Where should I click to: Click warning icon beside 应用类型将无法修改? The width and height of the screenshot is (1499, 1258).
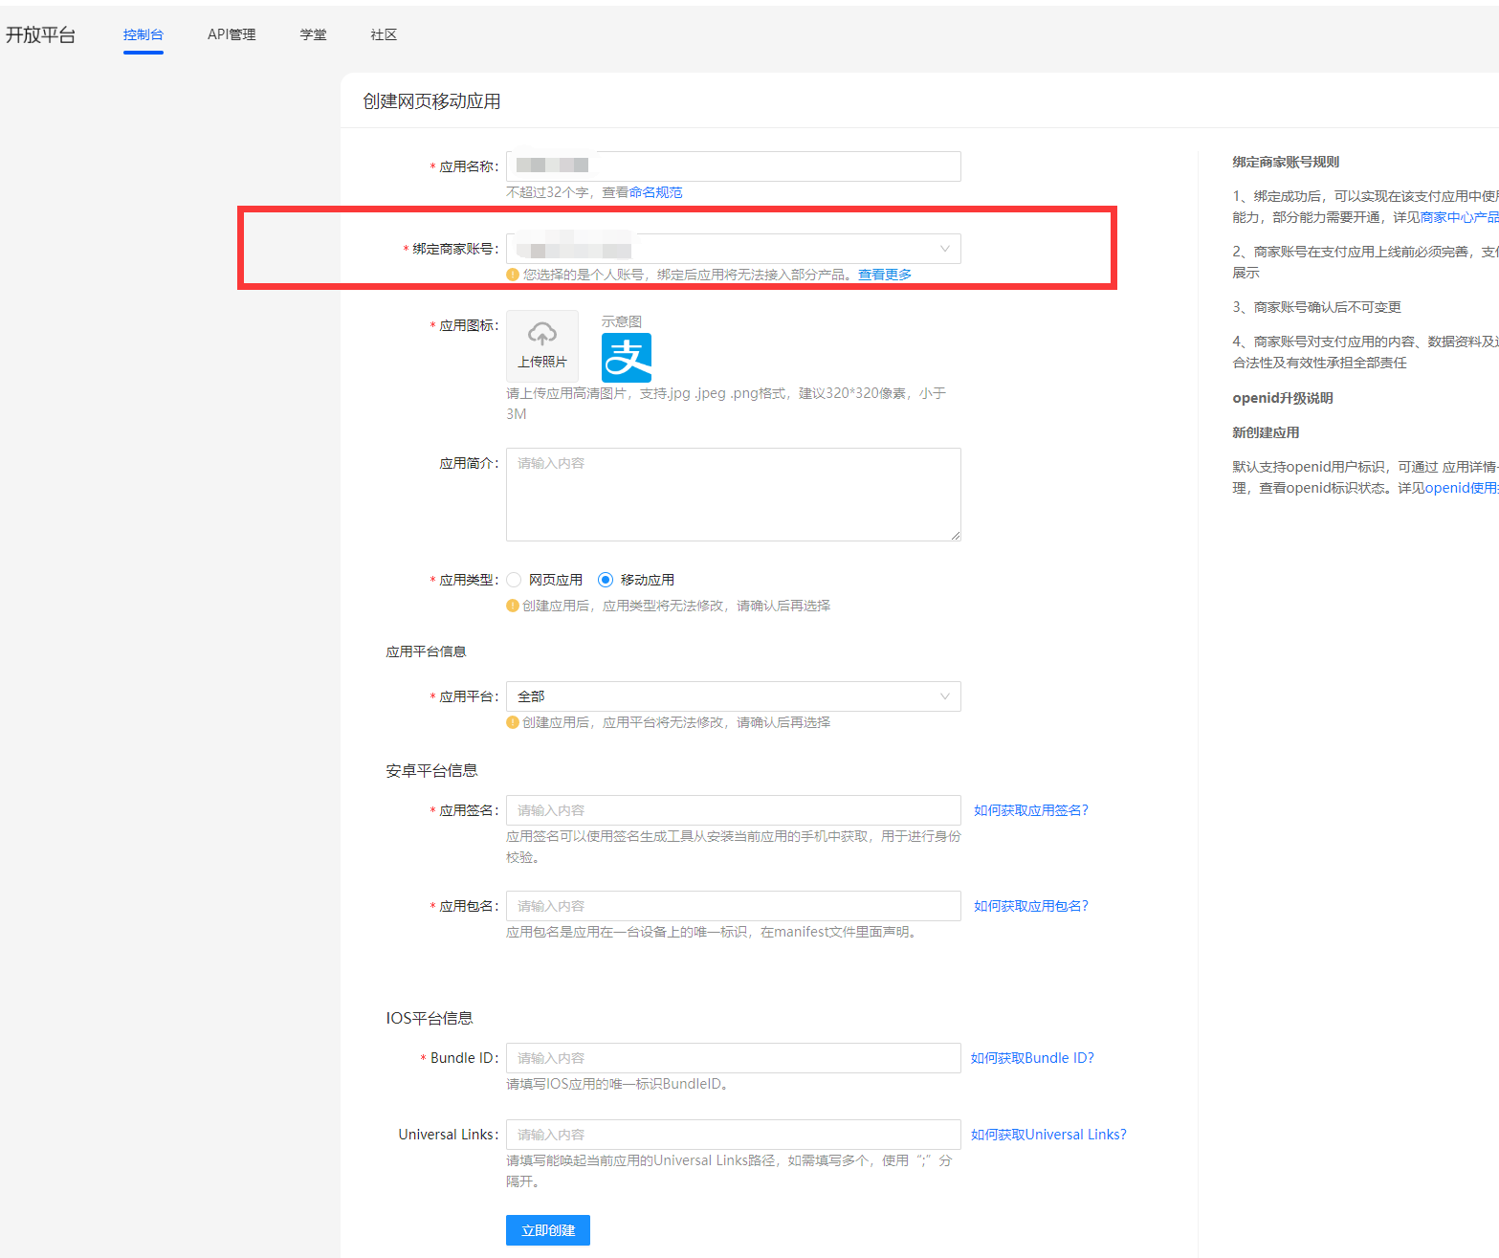tap(513, 606)
